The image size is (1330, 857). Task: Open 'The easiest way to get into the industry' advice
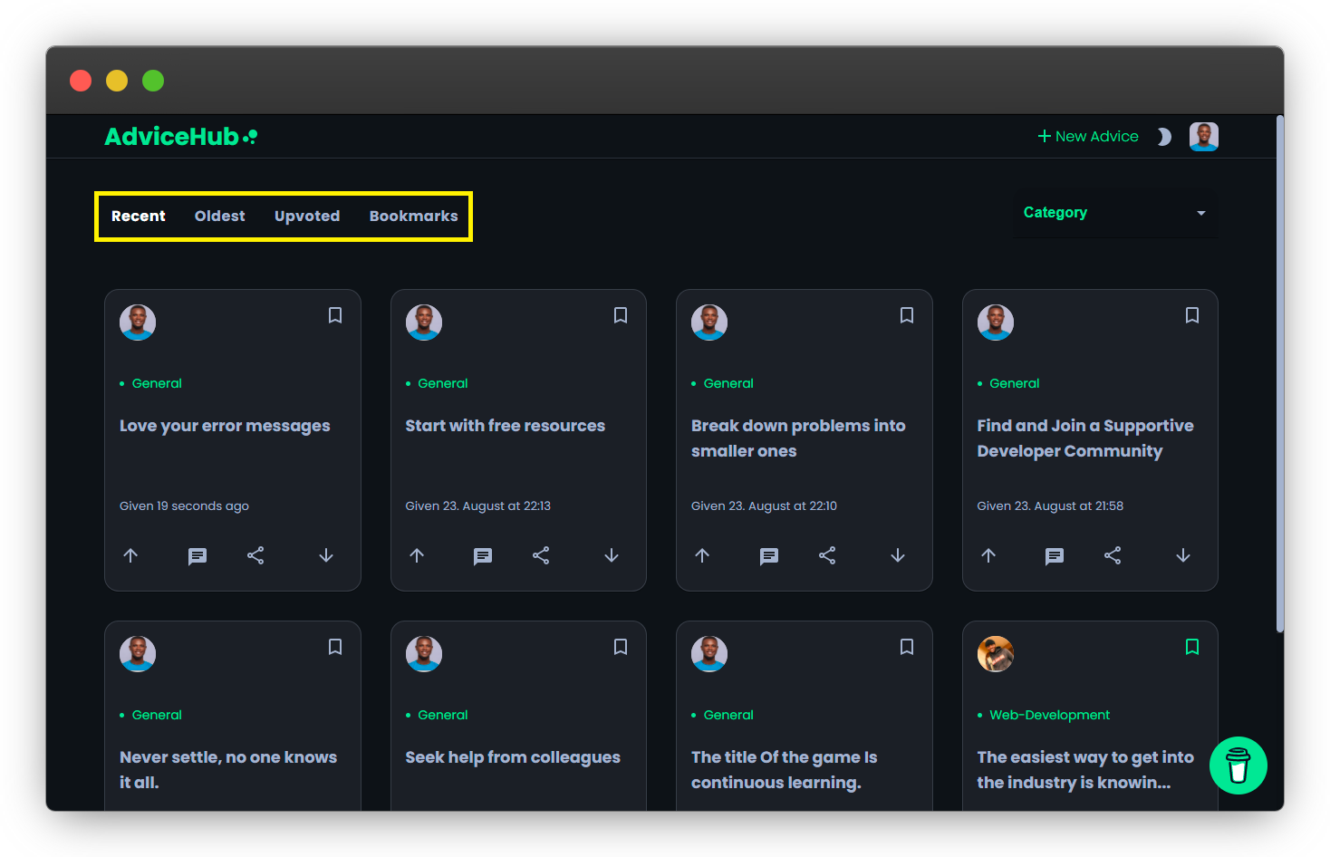point(1085,770)
